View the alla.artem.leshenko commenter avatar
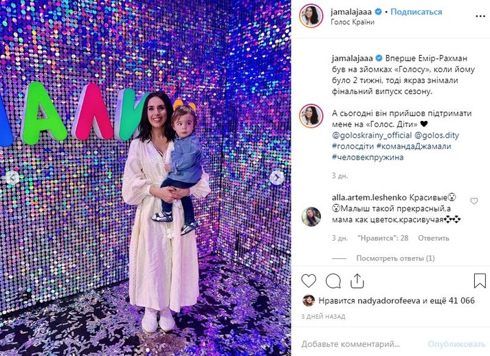The height and width of the screenshot is (356, 490). click(311, 216)
